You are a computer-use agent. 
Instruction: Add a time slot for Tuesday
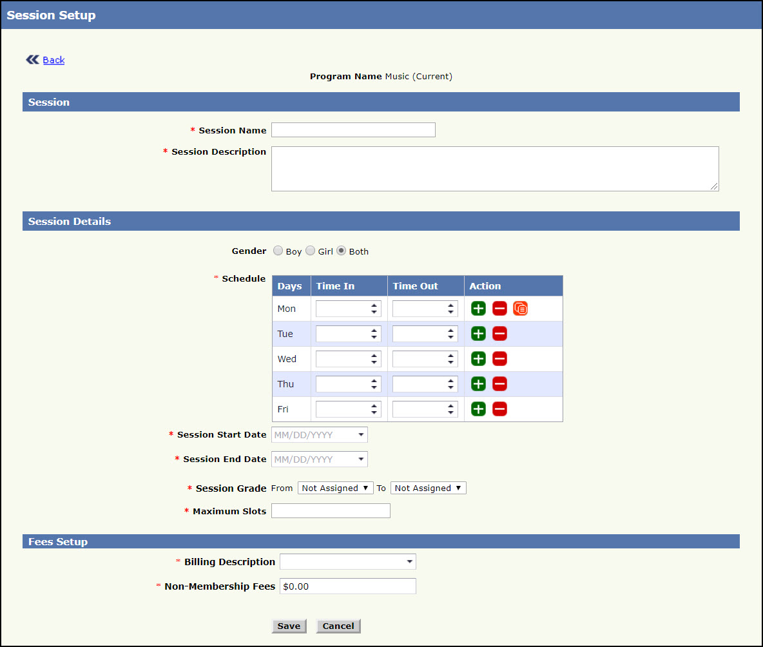click(x=478, y=334)
